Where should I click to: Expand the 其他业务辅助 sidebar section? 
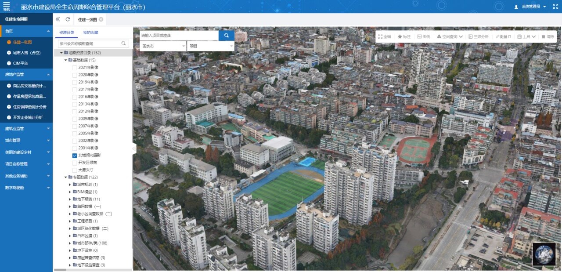[x=26, y=176]
